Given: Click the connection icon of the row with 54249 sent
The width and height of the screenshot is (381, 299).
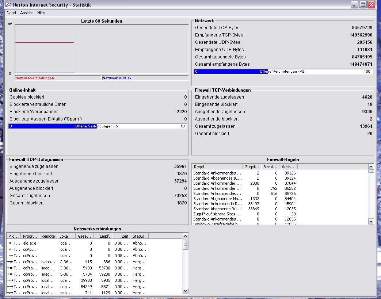Looking at the screenshot, I should click(x=10, y=287).
